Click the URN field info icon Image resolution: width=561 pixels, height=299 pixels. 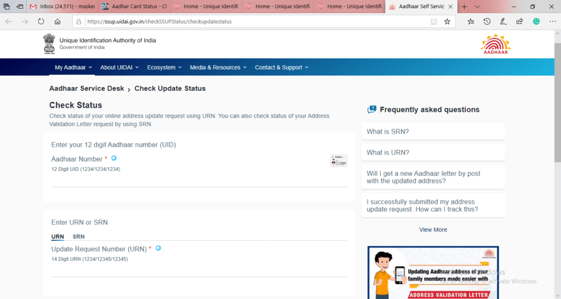[x=158, y=248]
